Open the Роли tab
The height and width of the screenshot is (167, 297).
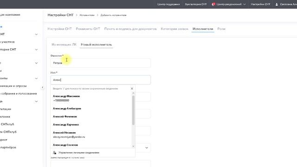[x=221, y=29]
